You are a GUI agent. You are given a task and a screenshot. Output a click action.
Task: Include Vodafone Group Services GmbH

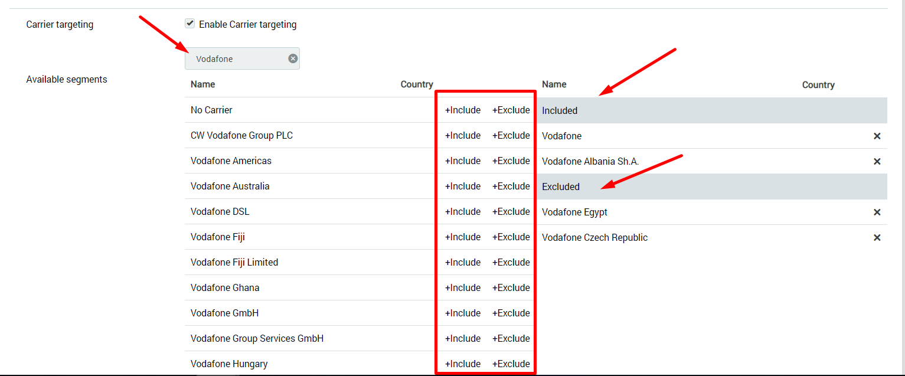[463, 338]
